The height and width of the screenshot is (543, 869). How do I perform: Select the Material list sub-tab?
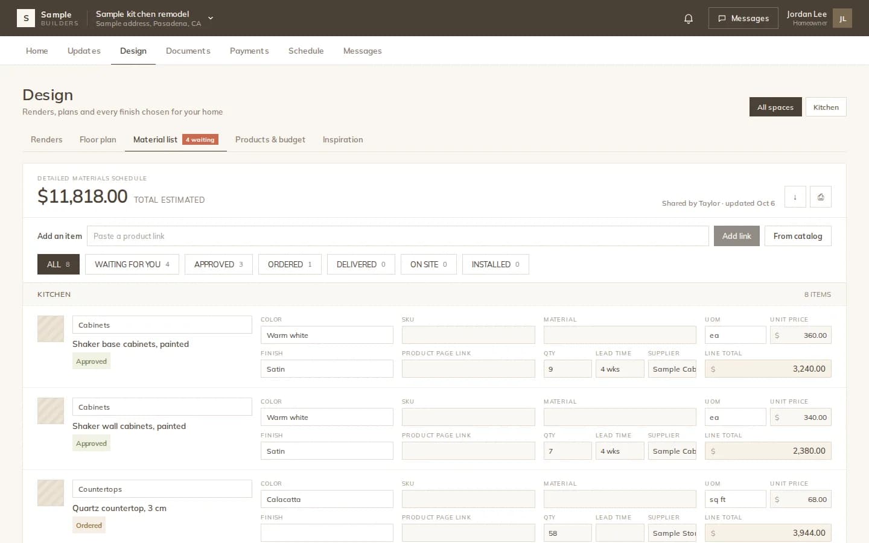pos(176,139)
